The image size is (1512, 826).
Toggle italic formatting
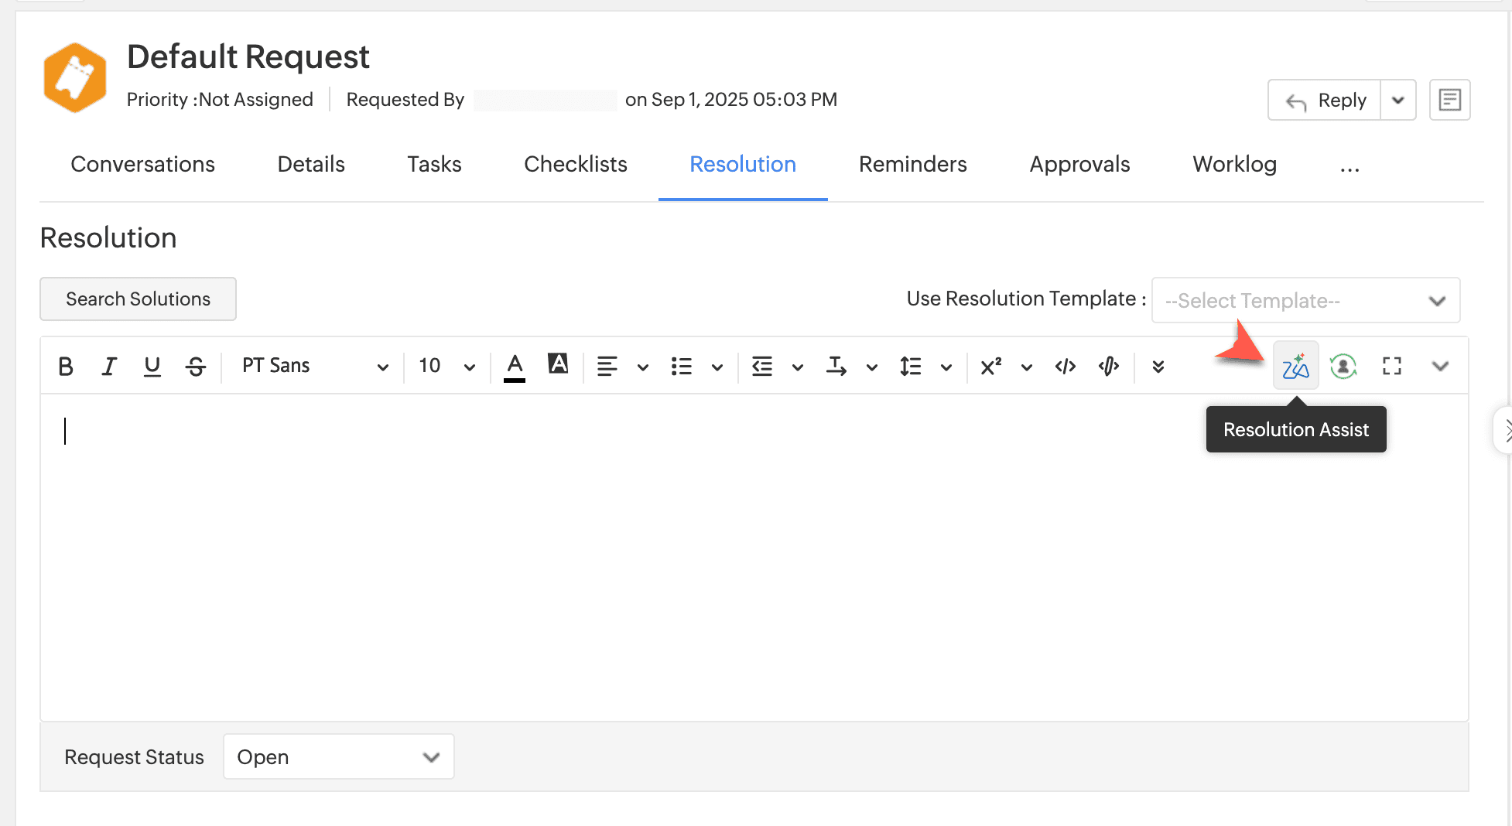tap(109, 366)
